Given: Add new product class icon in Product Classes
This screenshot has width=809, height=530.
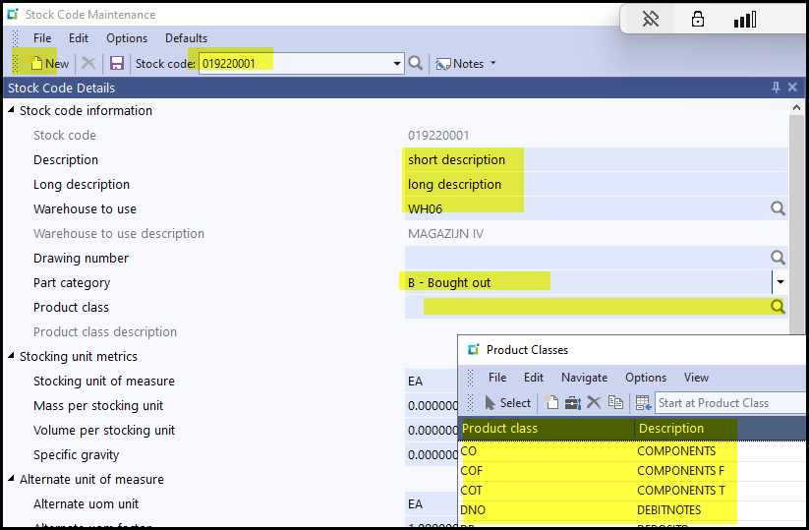Looking at the screenshot, I should [551, 402].
